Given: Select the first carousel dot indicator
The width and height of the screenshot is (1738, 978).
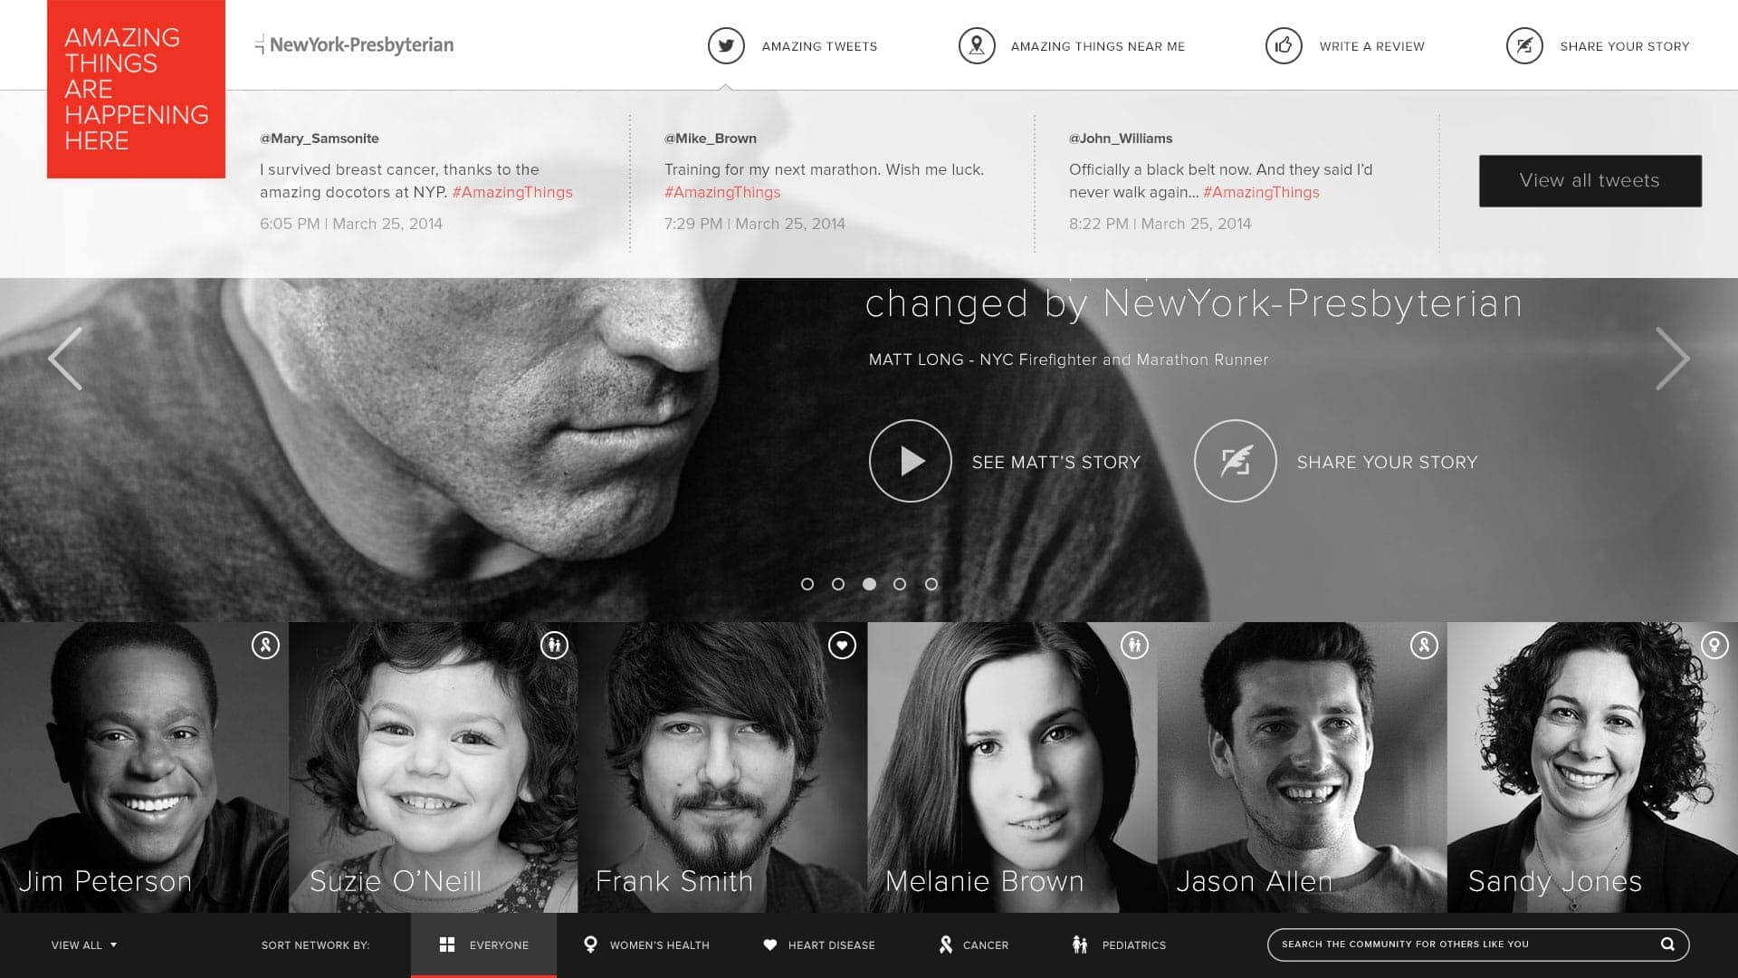Looking at the screenshot, I should coord(807,584).
